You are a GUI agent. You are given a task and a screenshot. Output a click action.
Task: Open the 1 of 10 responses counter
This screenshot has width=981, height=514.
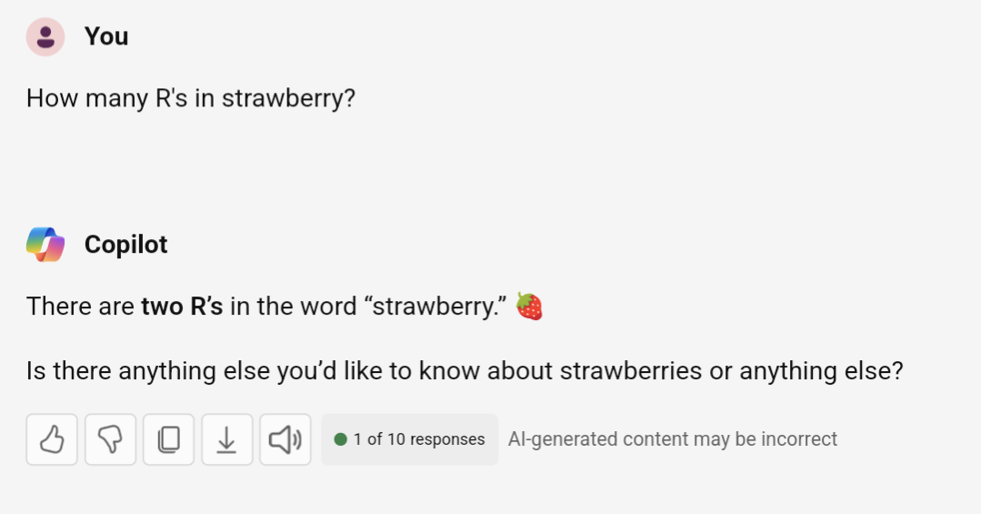pyautogui.click(x=410, y=439)
